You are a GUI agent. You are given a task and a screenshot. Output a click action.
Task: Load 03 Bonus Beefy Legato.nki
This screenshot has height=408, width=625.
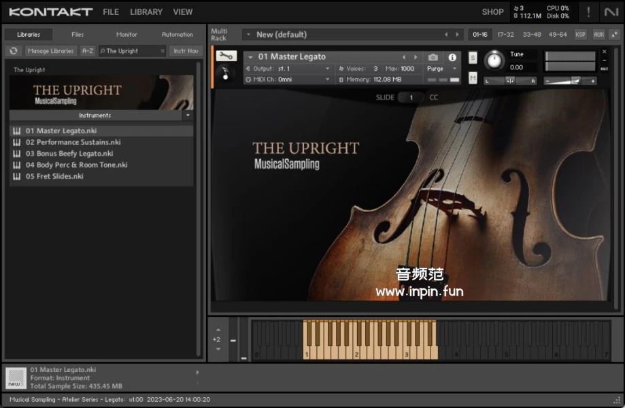click(x=69, y=154)
